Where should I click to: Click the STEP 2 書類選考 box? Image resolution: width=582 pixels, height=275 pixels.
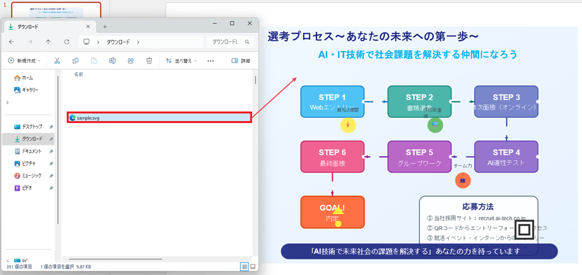[420, 101]
